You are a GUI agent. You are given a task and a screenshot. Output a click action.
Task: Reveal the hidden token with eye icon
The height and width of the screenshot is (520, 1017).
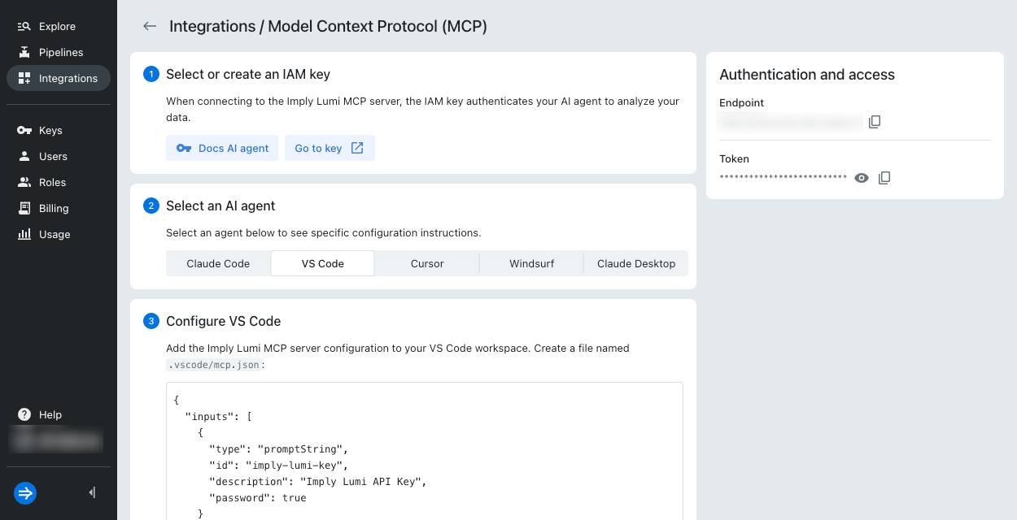point(862,178)
